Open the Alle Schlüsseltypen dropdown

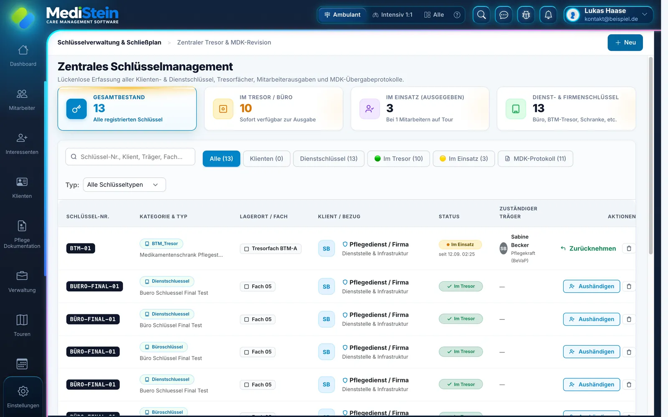pyautogui.click(x=124, y=185)
